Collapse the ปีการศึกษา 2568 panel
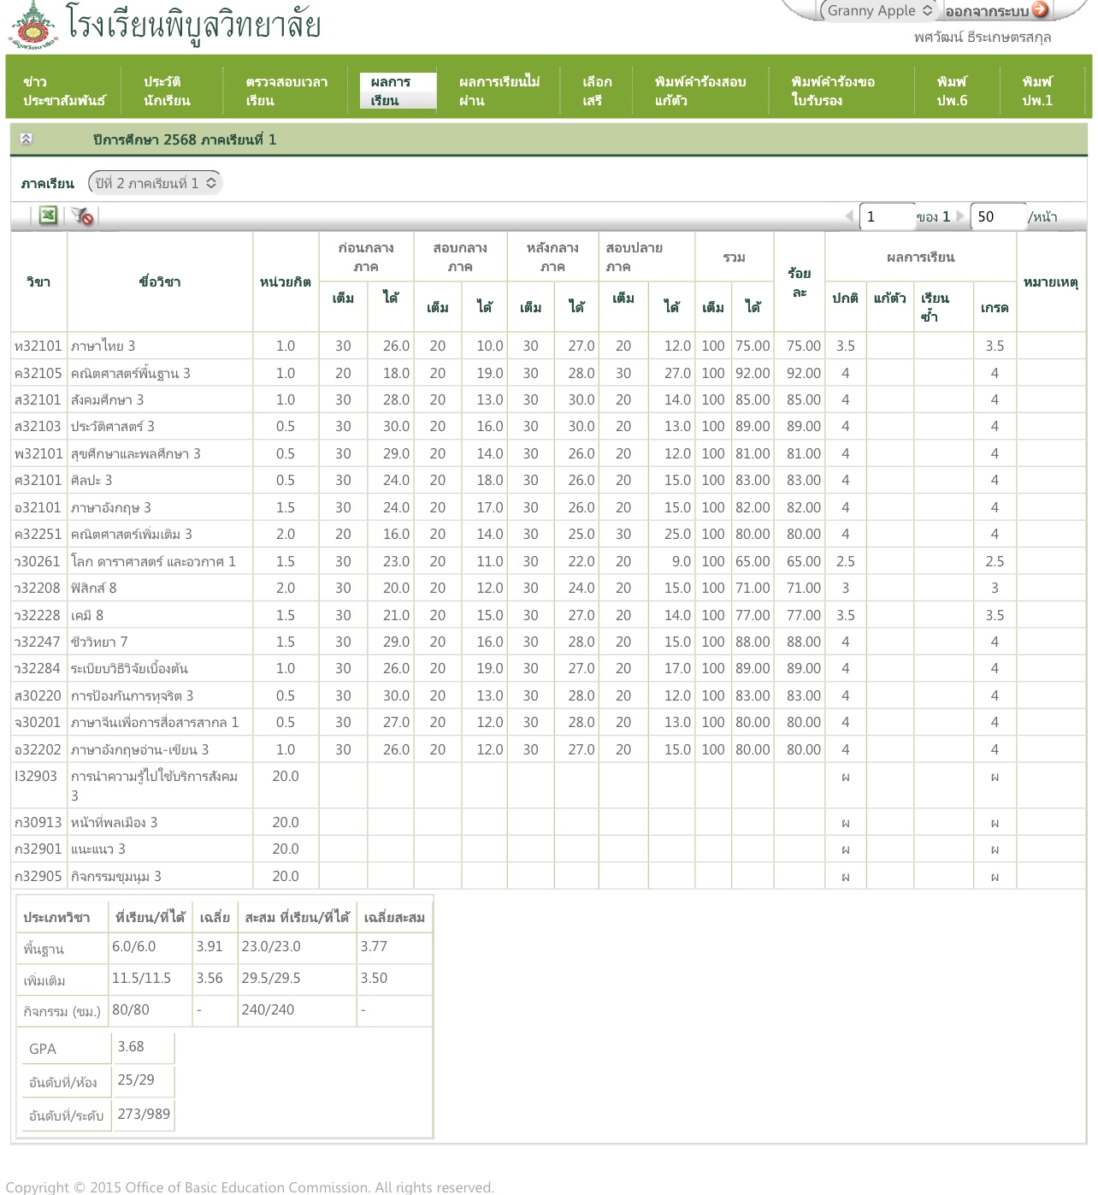Screen dimensions: 1098x1195 coord(27,139)
